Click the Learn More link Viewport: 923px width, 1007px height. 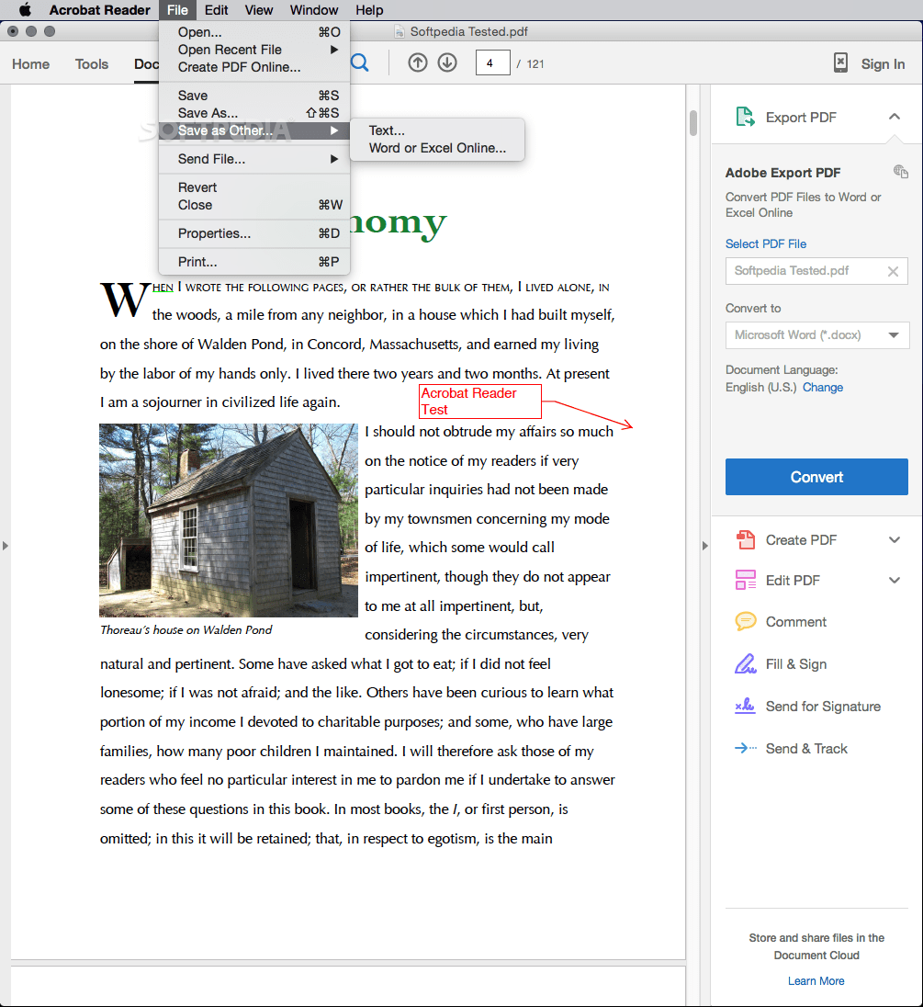(816, 980)
